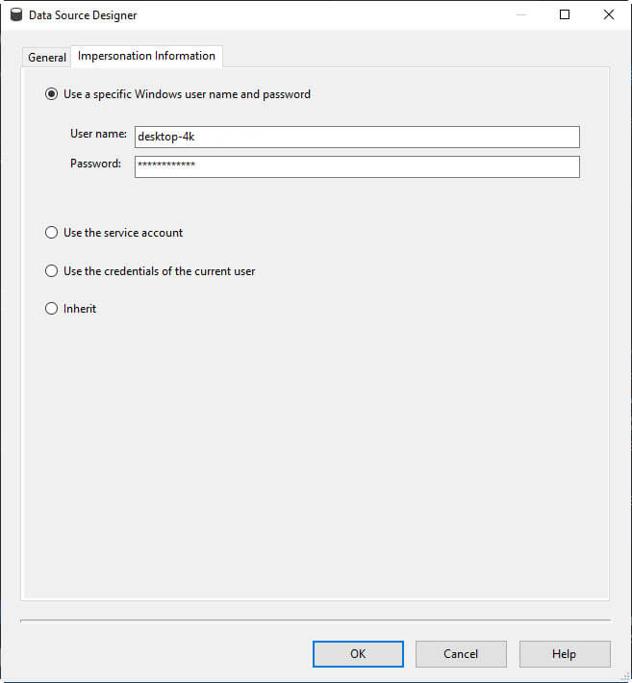Image resolution: width=632 pixels, height=683 pixels.
Task: Click the 'Password:' label
Action: (95, 164)
